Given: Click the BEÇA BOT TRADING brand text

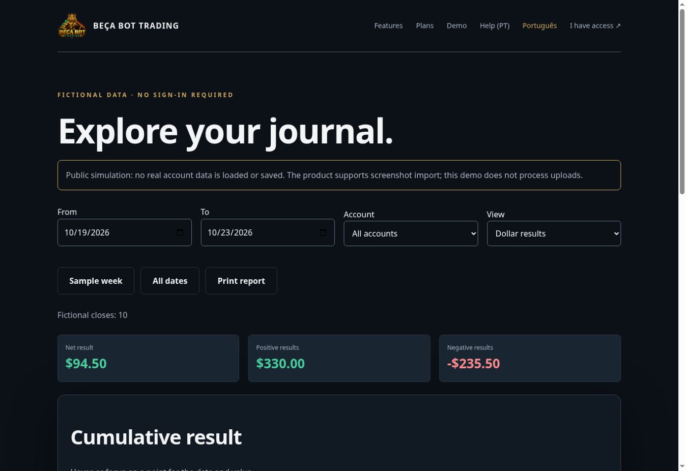Looking at the screenshot, I should tap(136, 25).
